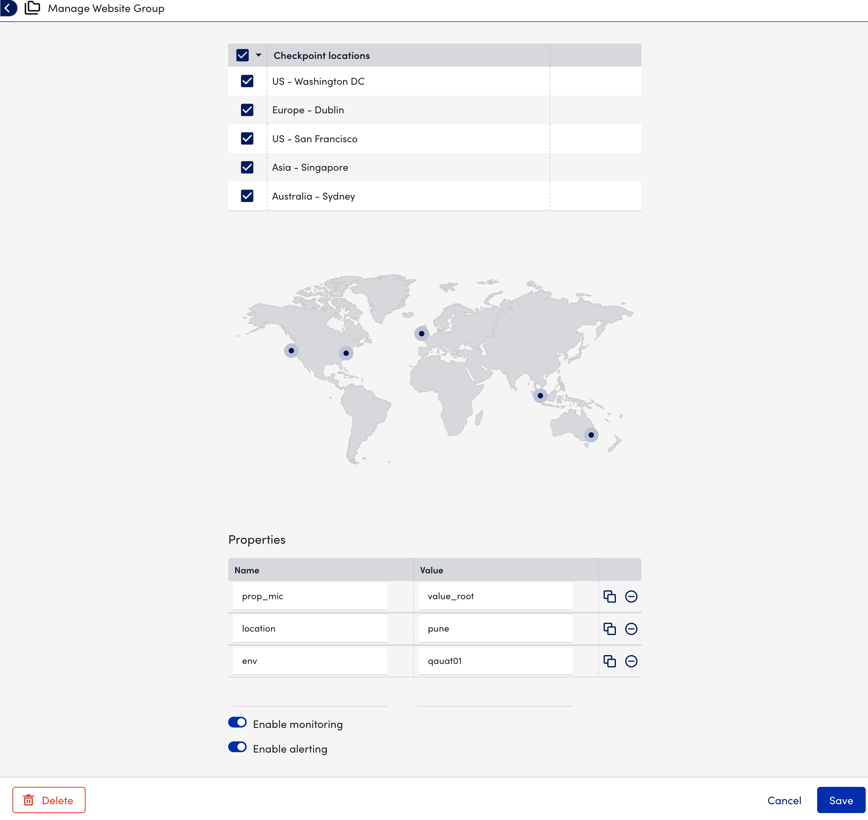Toggle the Enable monitoring switch
This screenshot has width=868, height=820.
coord(237,722)
